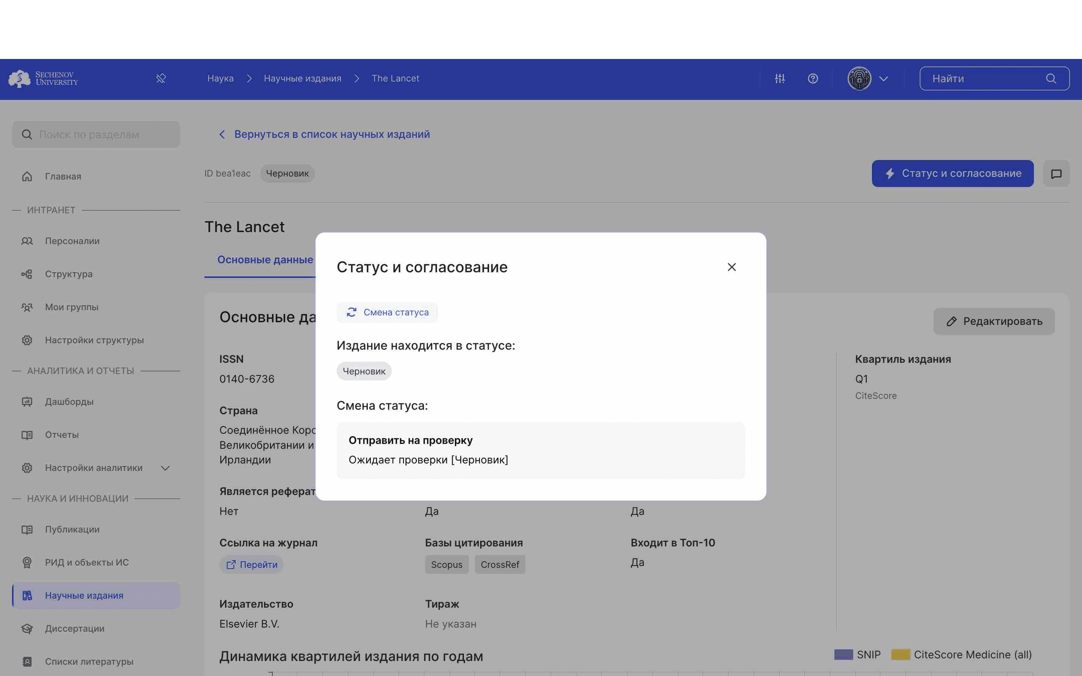Click the Дашборды presentation icon
Viewport: 1082px width, 676px height.
coord(27,401)
